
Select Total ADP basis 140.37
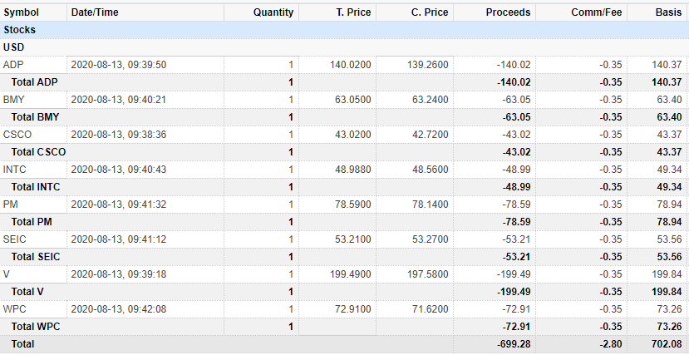tap(667, 82)
